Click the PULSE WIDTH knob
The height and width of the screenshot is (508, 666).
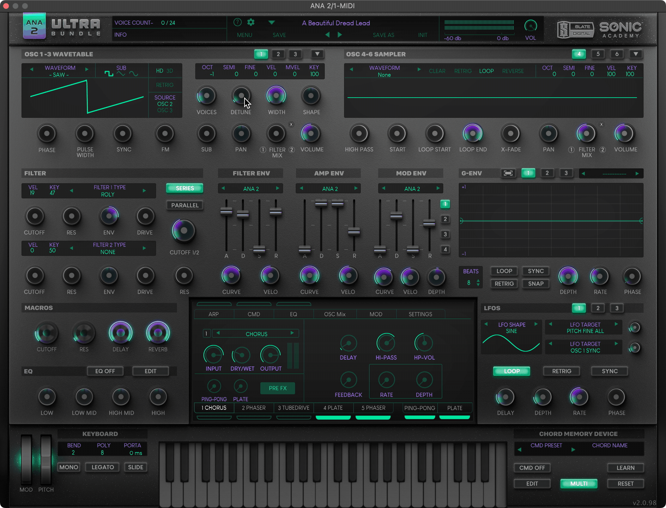pyautogui.click(x=85, y=133)
